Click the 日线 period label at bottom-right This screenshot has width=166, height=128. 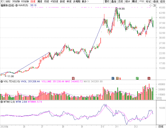coord(161,127)
